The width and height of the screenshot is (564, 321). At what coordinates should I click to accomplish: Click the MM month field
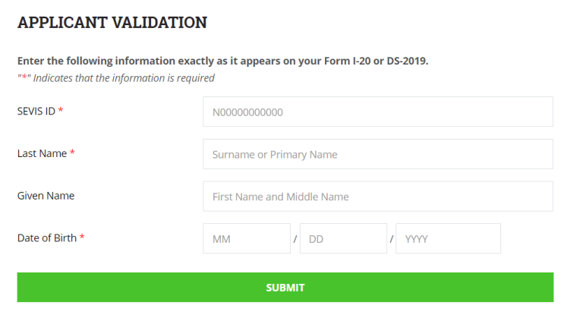(x=247, y=238)
